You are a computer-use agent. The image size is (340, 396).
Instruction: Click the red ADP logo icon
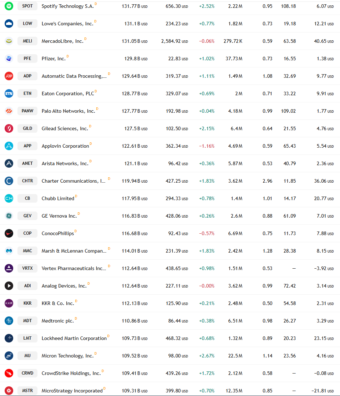pos(9,76)
